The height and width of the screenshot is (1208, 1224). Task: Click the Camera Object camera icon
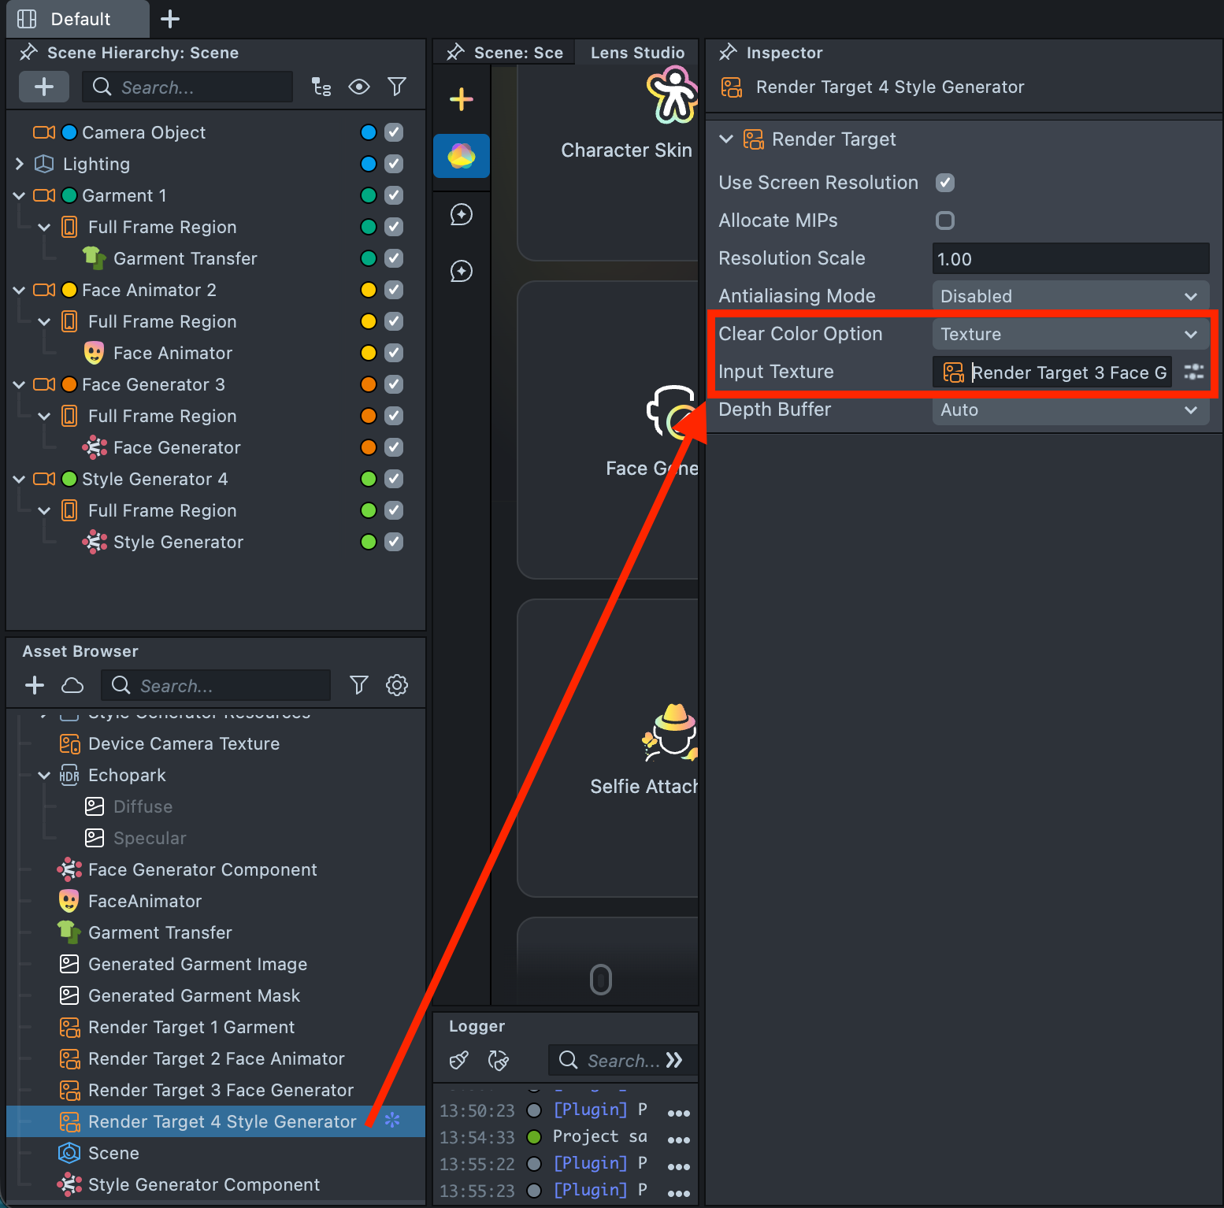tap(44, 132)
